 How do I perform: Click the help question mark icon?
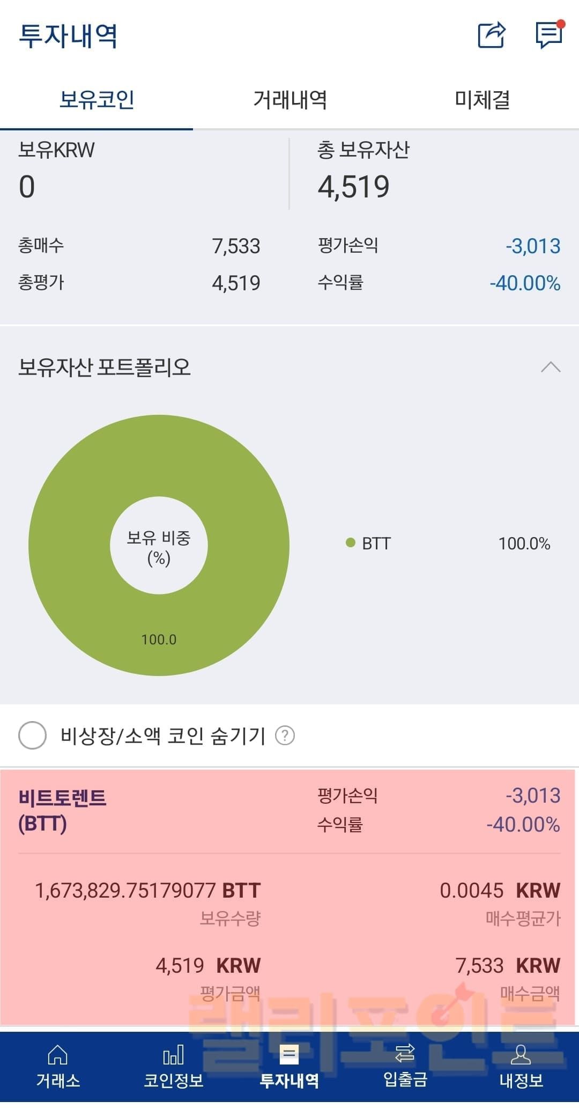coord(285,735)
